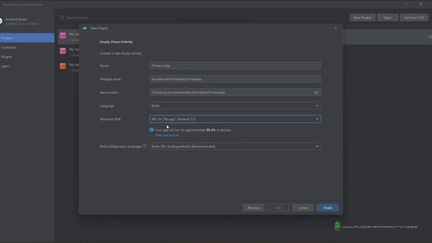Click the orange project icon
432x243 pixels.
click(x=63, y=66)
